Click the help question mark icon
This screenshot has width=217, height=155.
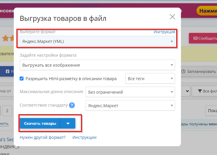click(x=72, y=105)
